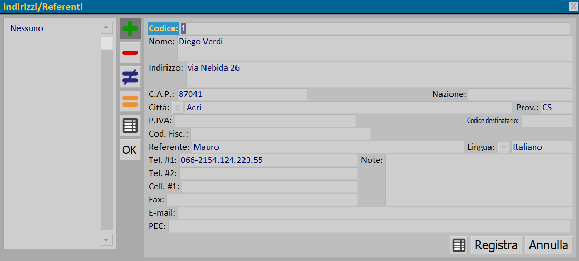Screen dimensions: 579x261
Task: Click the green plus add address icon
Action: click(x=130, y=28)
